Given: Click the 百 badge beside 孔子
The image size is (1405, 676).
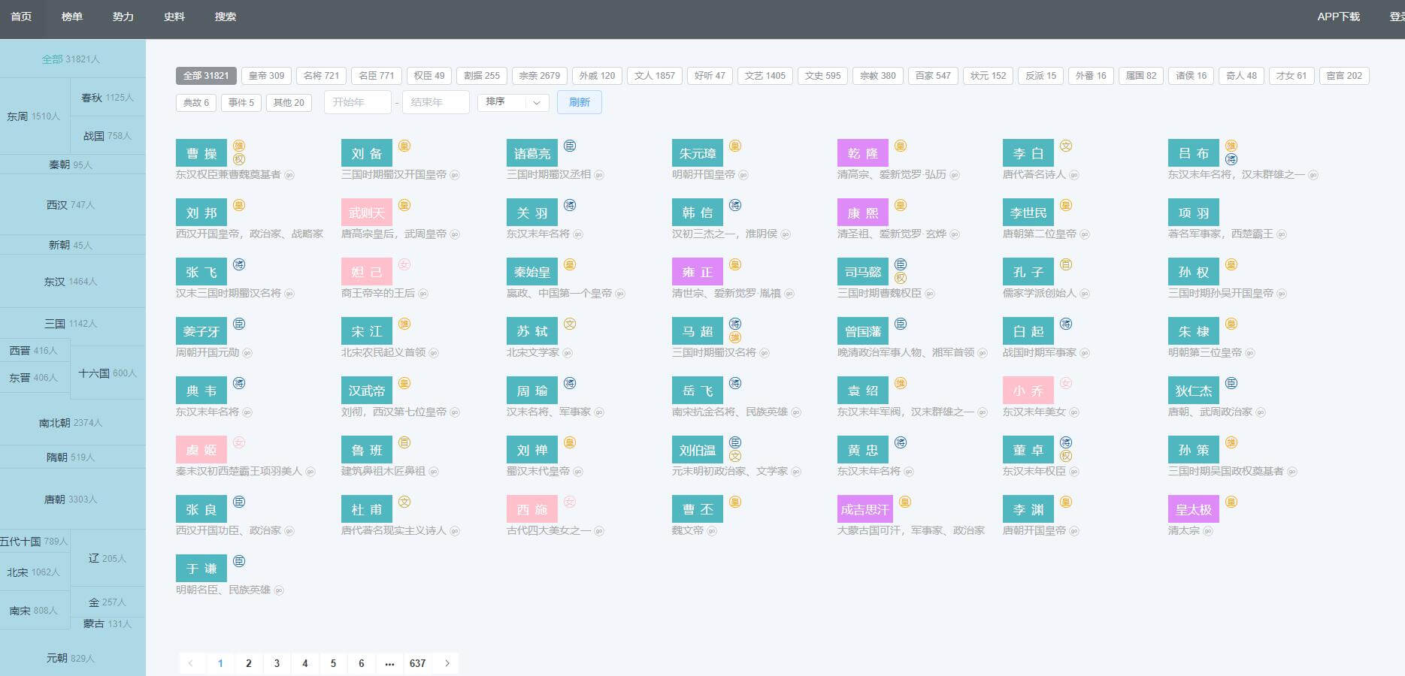Looking at the screenshot, I should point(1066,264).
